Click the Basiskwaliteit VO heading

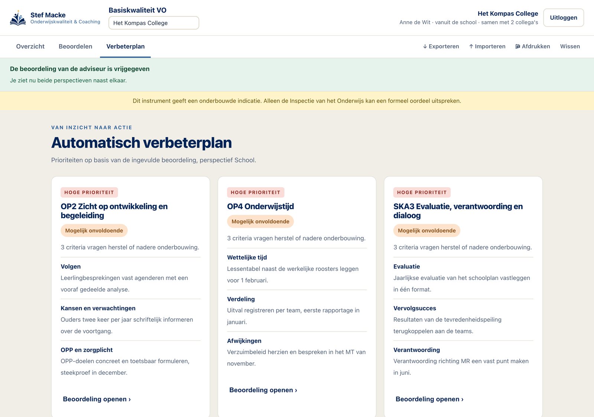tap(137, 10)
